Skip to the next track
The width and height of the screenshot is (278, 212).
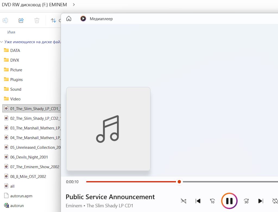click(261, 201)
